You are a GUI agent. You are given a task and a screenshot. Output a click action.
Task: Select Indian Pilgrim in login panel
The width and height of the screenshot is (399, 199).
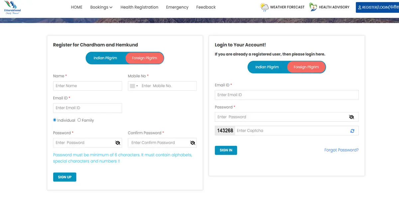point(267,67)
